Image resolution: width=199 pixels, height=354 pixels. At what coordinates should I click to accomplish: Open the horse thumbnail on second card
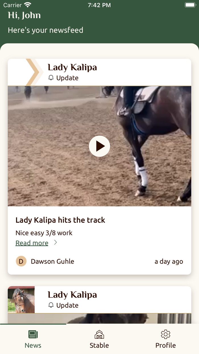pyautogui.click(x=21, y=300)
